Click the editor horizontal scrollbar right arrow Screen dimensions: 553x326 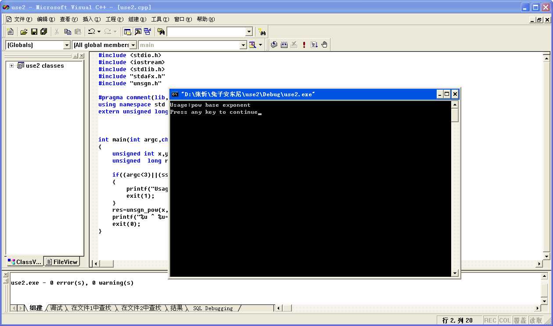coord(539,264)
